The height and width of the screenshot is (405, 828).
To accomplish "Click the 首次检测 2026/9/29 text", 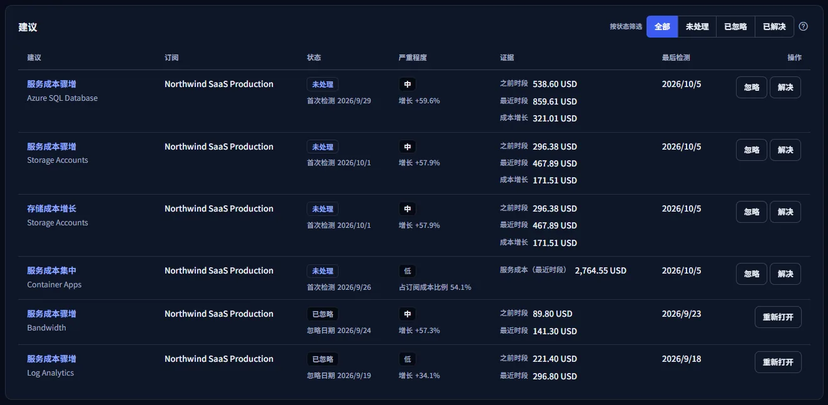I will click(339, 100).
